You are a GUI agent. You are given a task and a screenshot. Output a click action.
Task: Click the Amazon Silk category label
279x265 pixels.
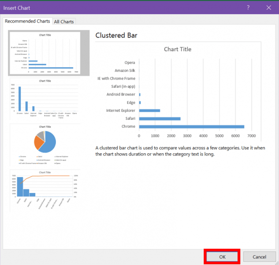click(x=125, y=71)
